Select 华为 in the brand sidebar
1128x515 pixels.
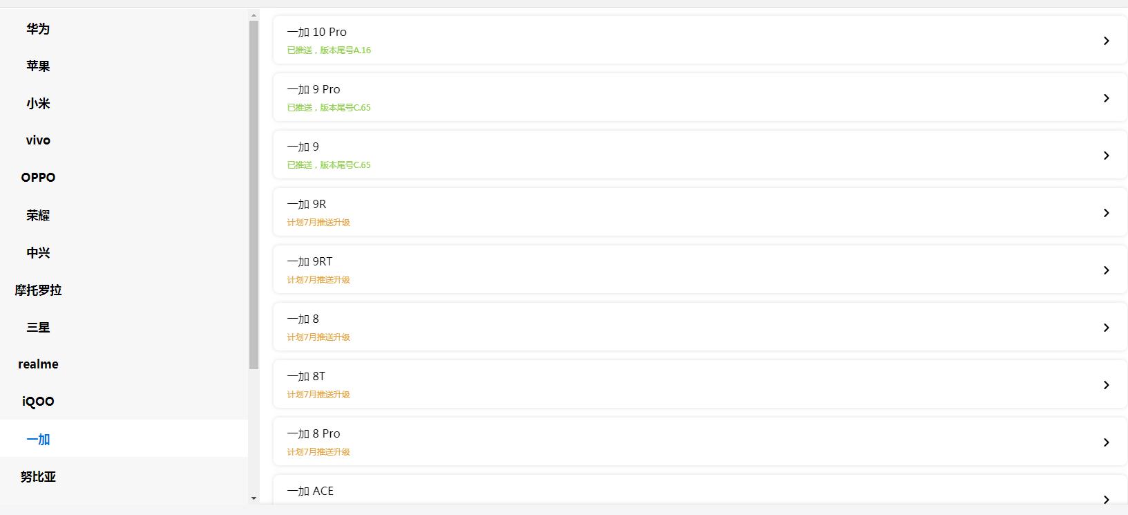[x=38, y=29]
